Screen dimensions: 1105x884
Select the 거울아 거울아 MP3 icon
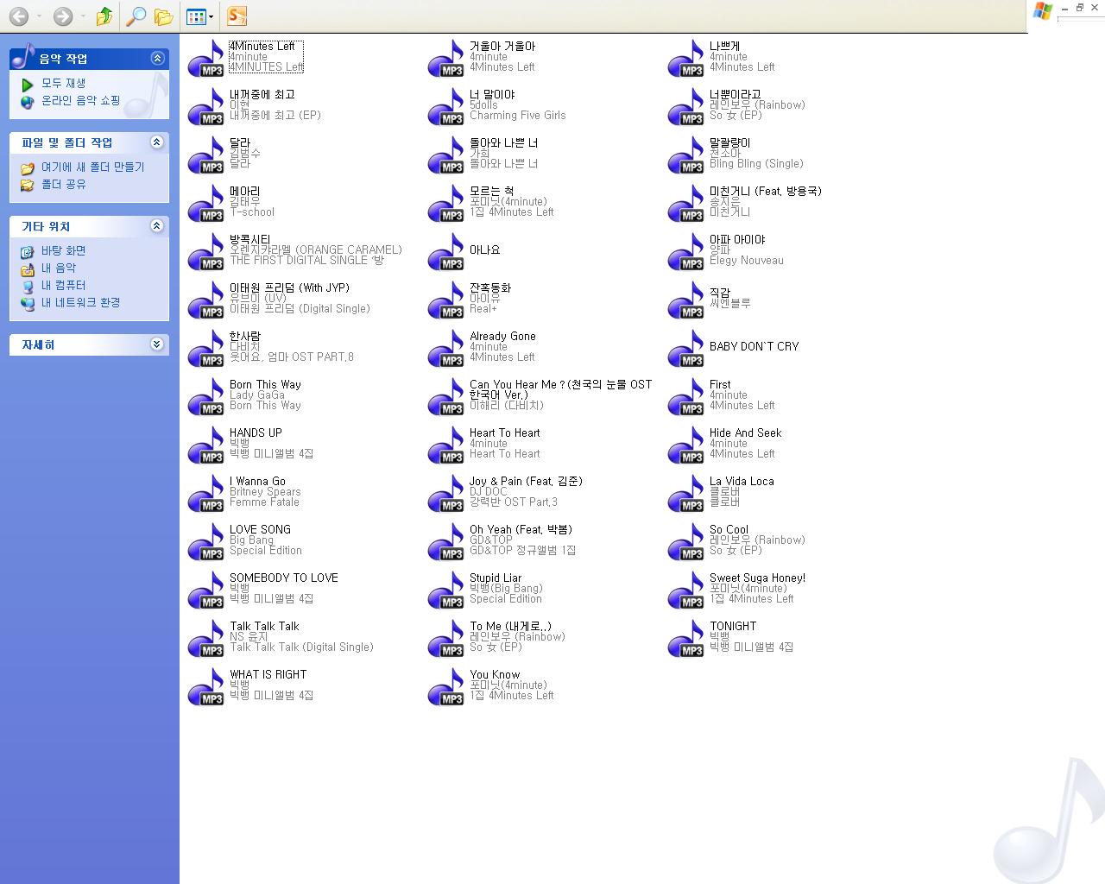(446, 58)
